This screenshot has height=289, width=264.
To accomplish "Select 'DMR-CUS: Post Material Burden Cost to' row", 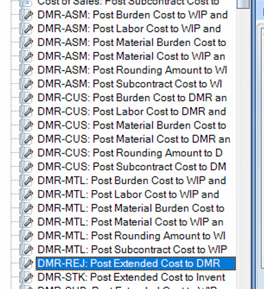I will point(132,126).
